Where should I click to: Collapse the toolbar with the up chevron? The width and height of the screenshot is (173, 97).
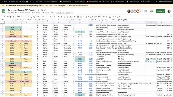[x=171, y=17]
